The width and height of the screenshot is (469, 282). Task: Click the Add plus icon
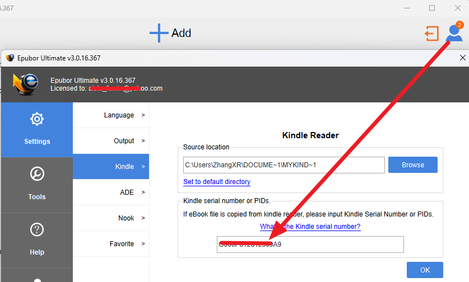click(x=159, y=33)
